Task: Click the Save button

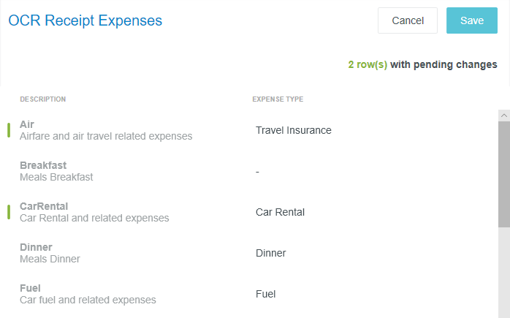Action: coord(471,20)
